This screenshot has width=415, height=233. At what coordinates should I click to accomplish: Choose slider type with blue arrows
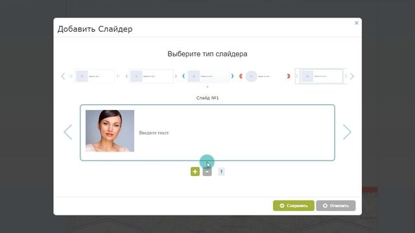pyautogui.click(x=207, y=76)
